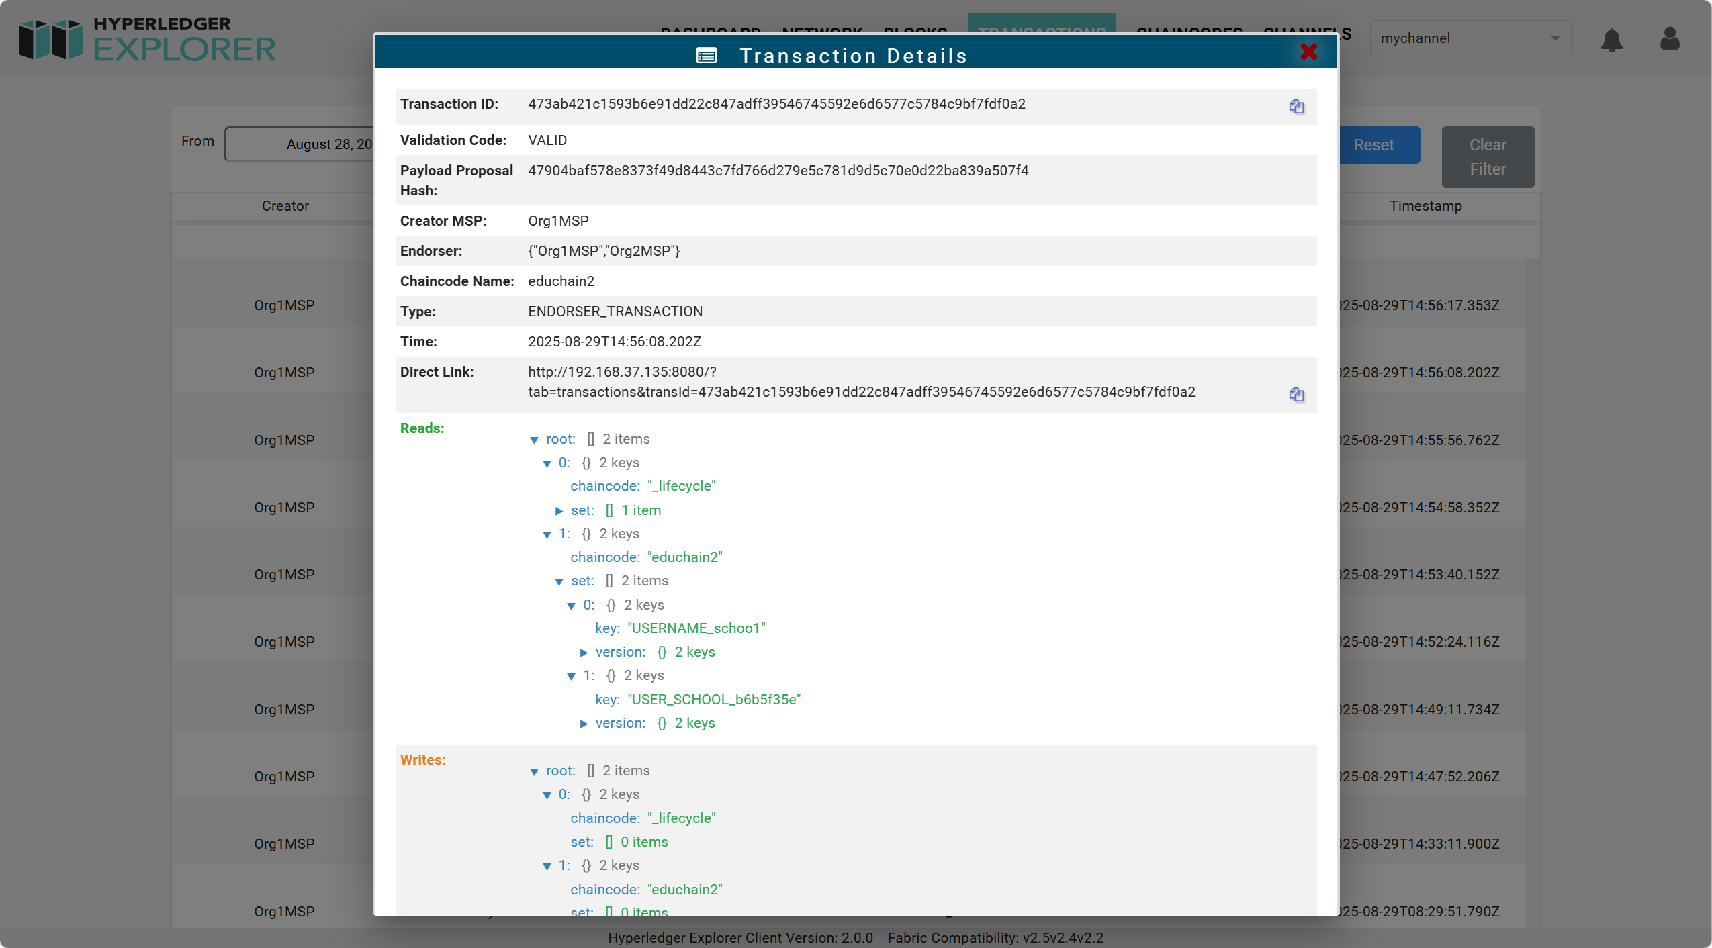Screen dimensions: 1712x948
Task: Close the Transaction Details dialog
Action: click(1308, 52)
